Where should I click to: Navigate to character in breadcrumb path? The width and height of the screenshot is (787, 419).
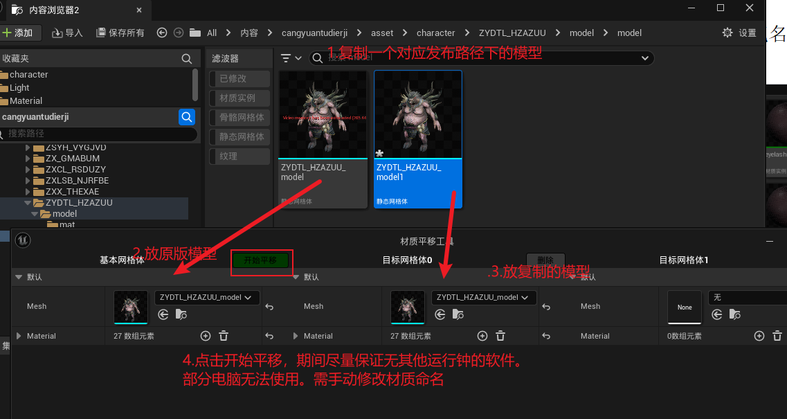pos(435,33)
